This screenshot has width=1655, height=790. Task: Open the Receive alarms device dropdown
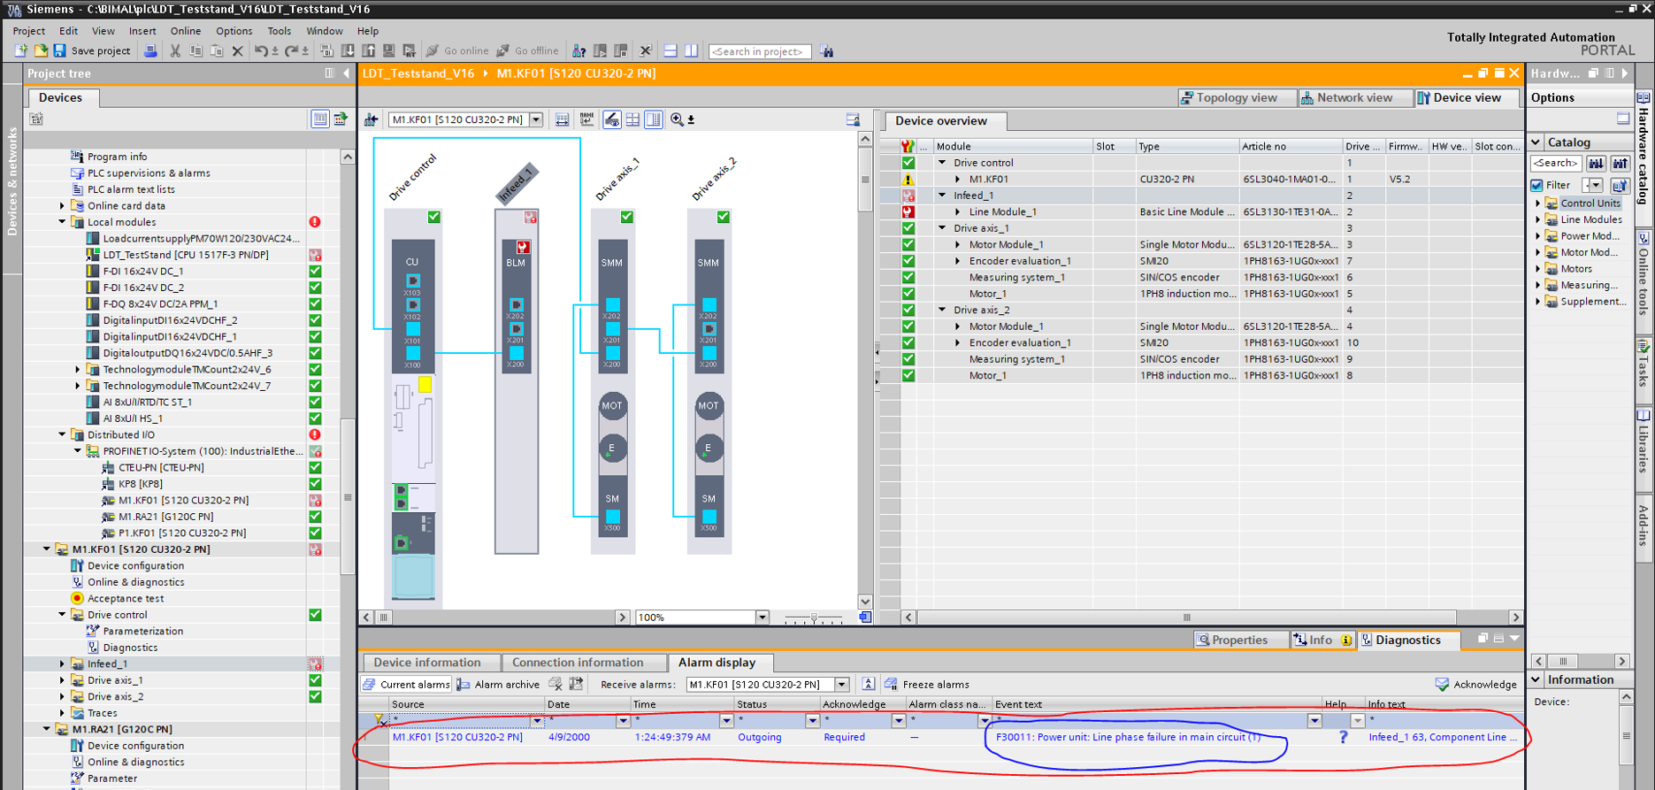(842, 685)
